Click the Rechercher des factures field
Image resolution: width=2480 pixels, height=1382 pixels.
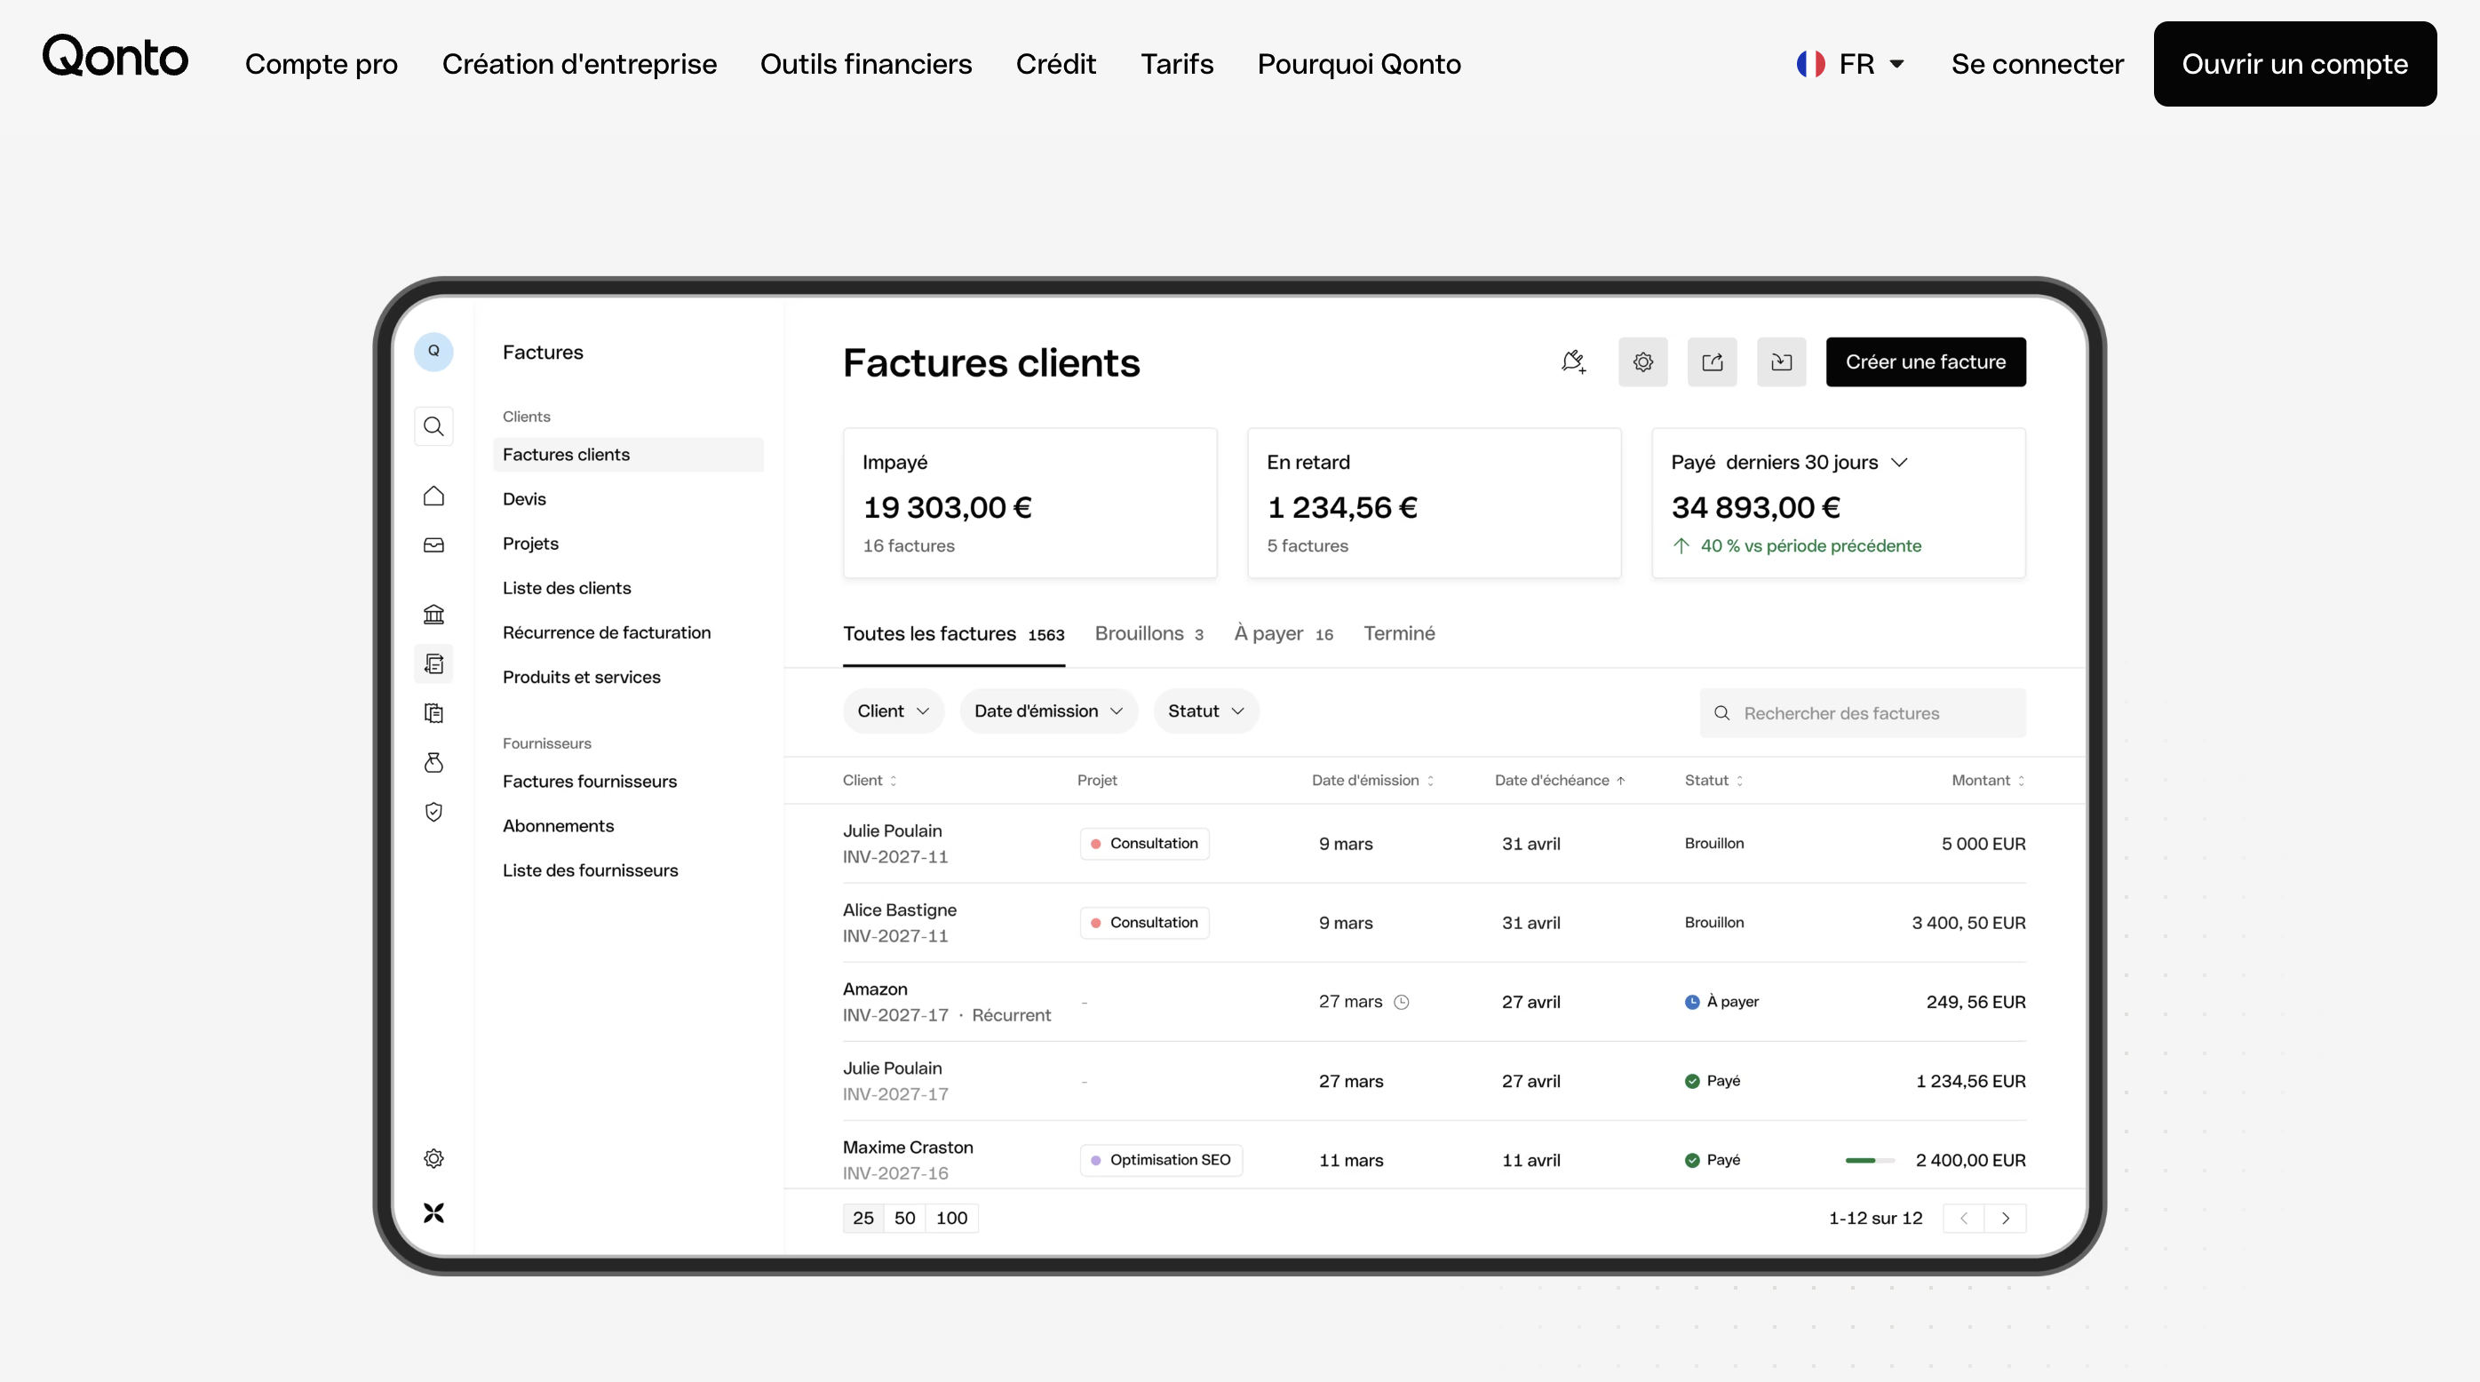pos(1863,713)
